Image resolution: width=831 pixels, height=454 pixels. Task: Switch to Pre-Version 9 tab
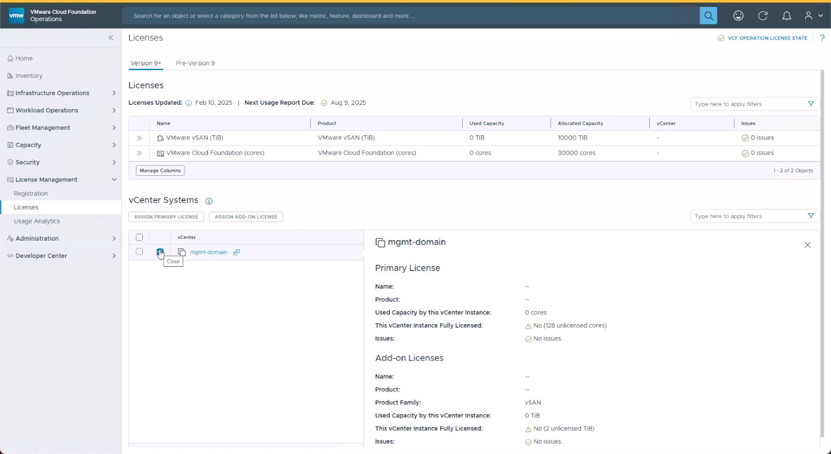coord(195,63)
